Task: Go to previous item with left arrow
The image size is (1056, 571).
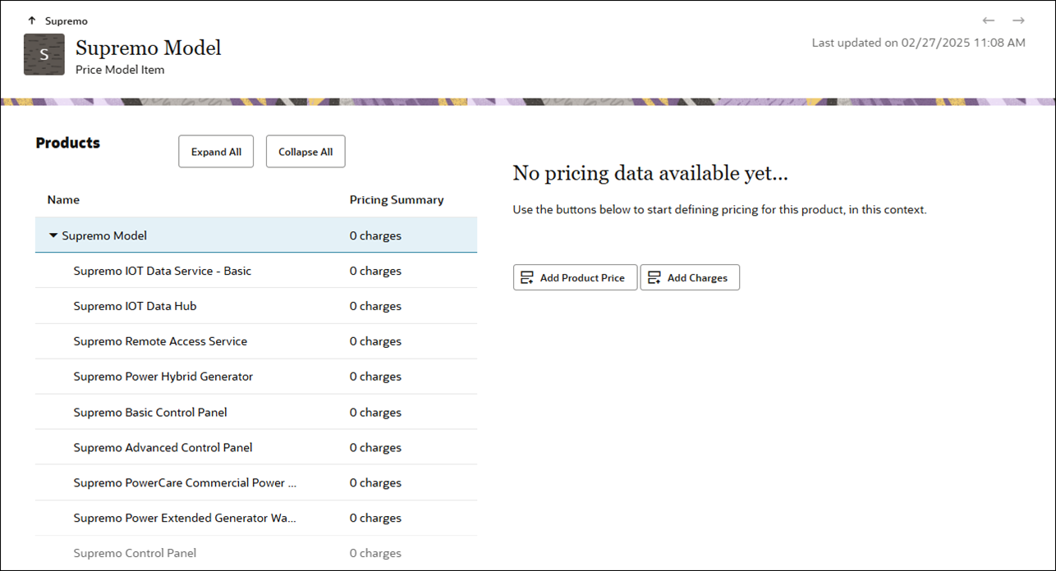Action: pos(989,21)
